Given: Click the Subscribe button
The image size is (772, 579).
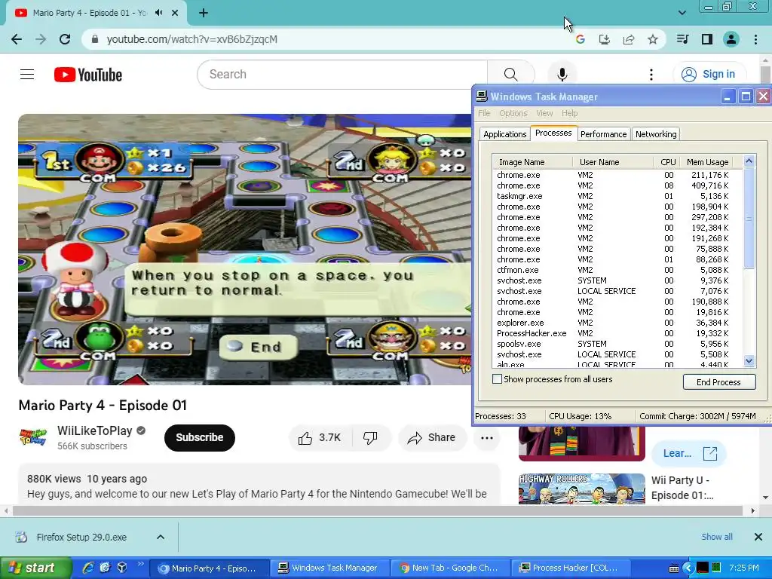Looking at the screenshot, I should coord(199,438).
